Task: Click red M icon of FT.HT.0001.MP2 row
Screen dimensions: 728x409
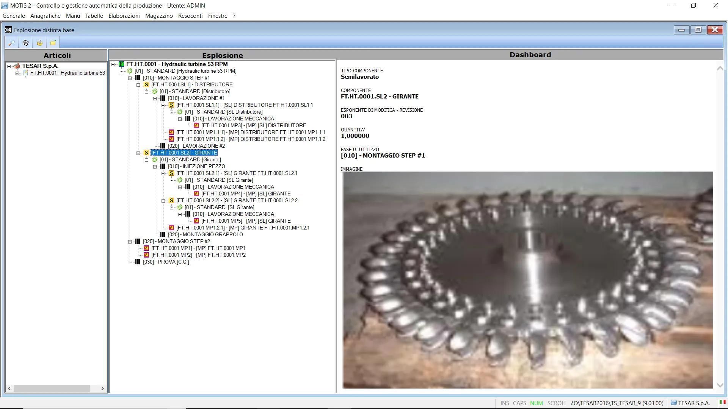Action: tap(146, 255)
